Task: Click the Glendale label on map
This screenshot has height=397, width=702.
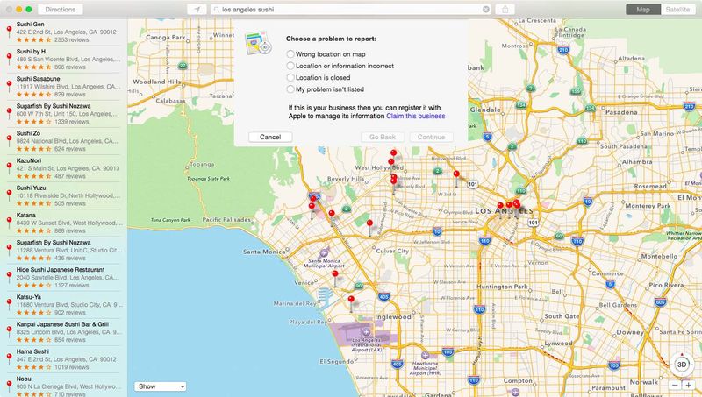Action: click(x=485, y=110)
